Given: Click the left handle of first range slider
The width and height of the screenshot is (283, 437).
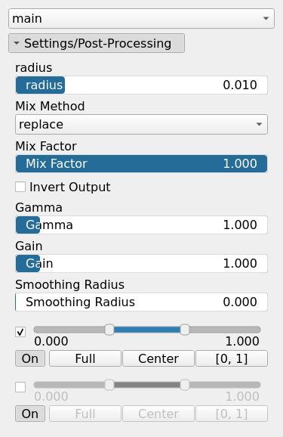Looking at the screenshot, I should pos(109,330).
